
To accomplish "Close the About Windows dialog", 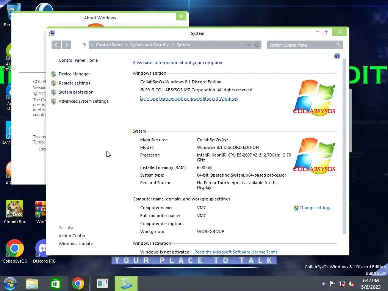I will tap(181, 16).
